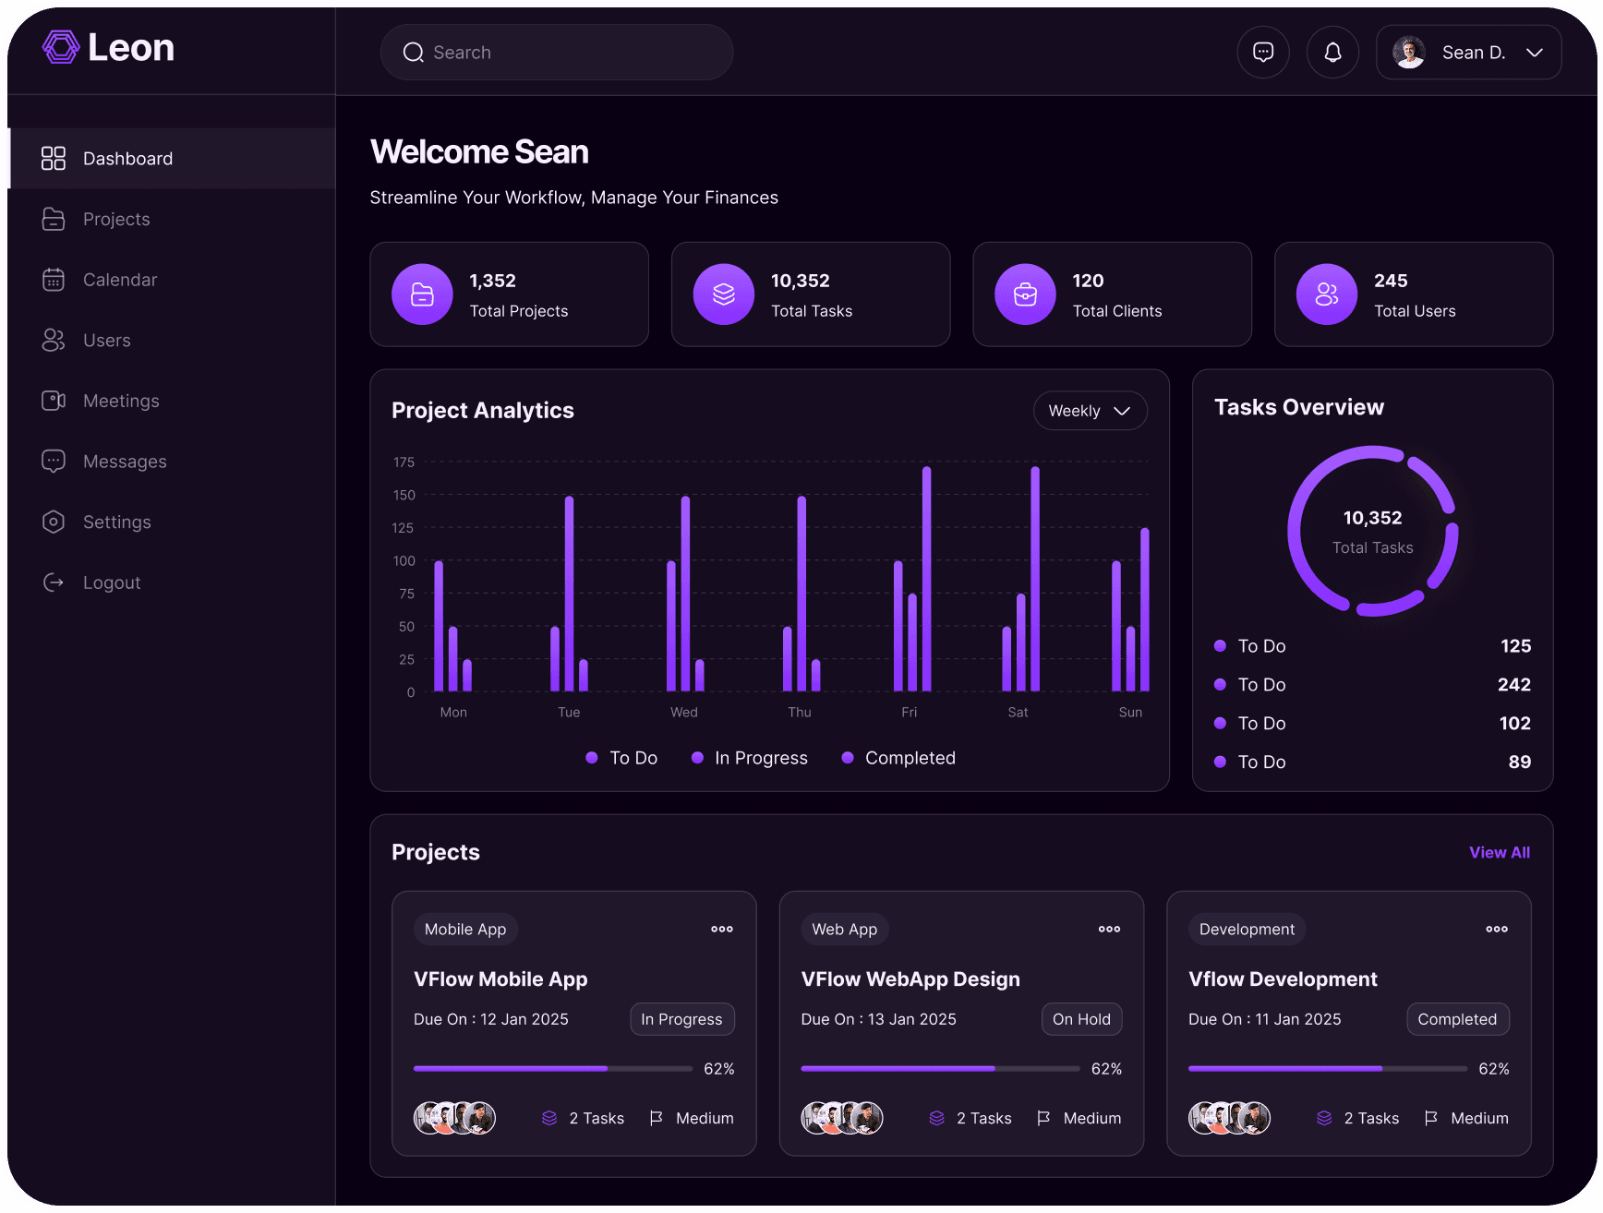Image resolution: width=1603 pixels, height=1213 pixels.
Task: Open the Users section icon
Action: pyautogui.click(x=54, y=340)
